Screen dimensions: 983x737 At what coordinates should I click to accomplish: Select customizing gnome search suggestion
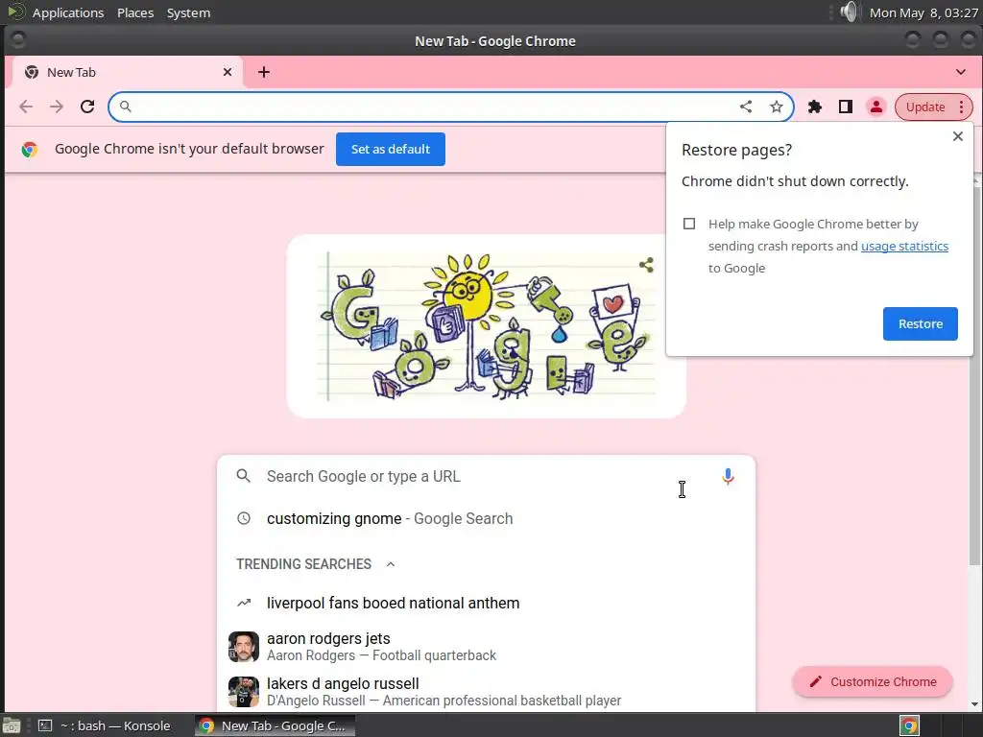coord(486,519)
